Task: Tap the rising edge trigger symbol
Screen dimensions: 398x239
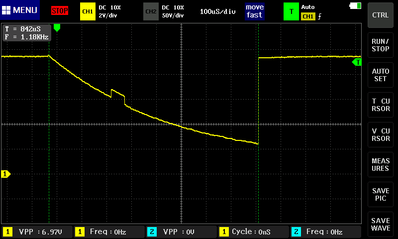Action: [x=319, y=16]
